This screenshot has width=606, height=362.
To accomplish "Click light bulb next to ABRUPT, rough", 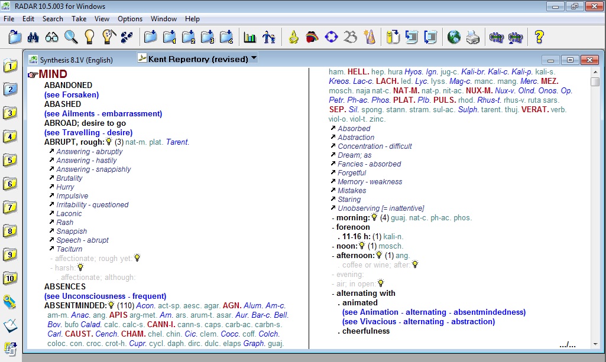I will point(109,142).
